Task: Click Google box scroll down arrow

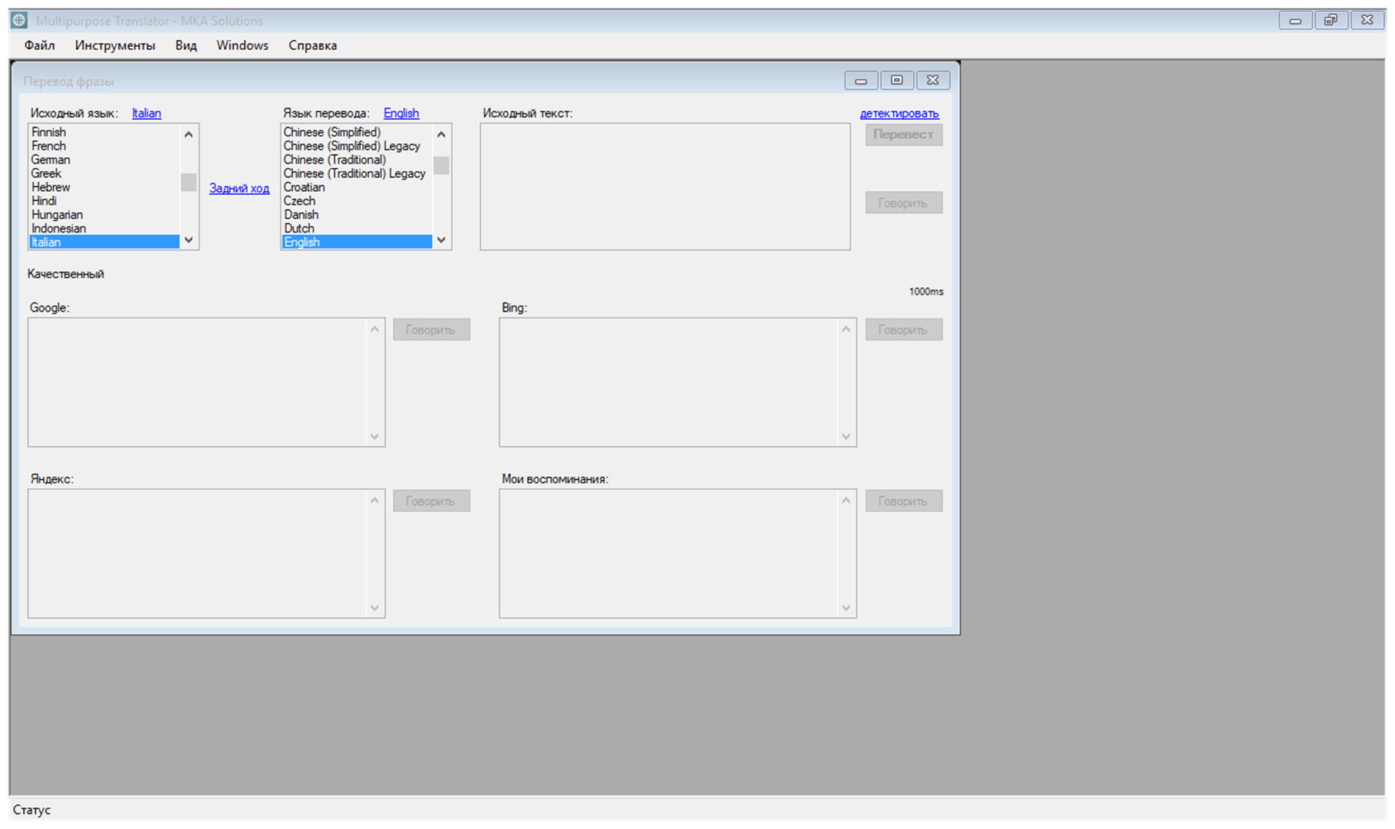Action: (374, 437)
